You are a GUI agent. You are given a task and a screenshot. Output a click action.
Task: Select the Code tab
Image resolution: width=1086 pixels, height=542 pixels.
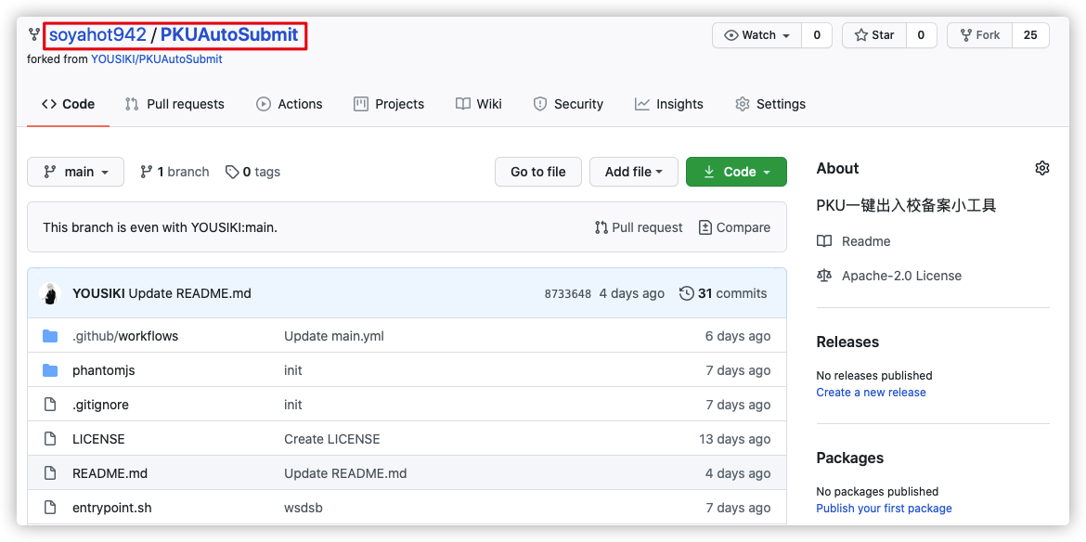coord(68,105)
